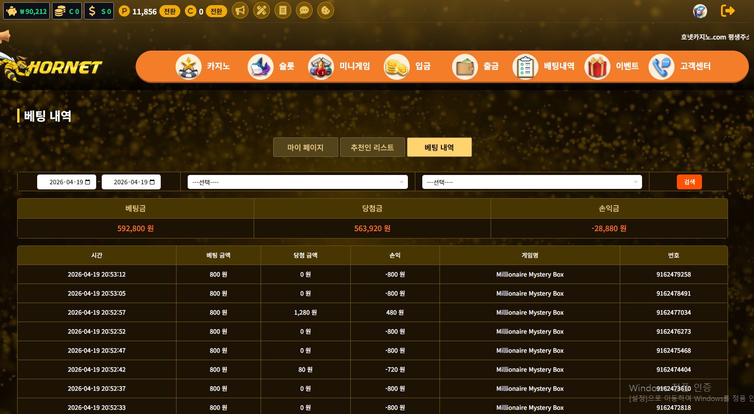Go to the 이벤트 events page
This screenshot has width=754, height=414.
tap(612, 66)
